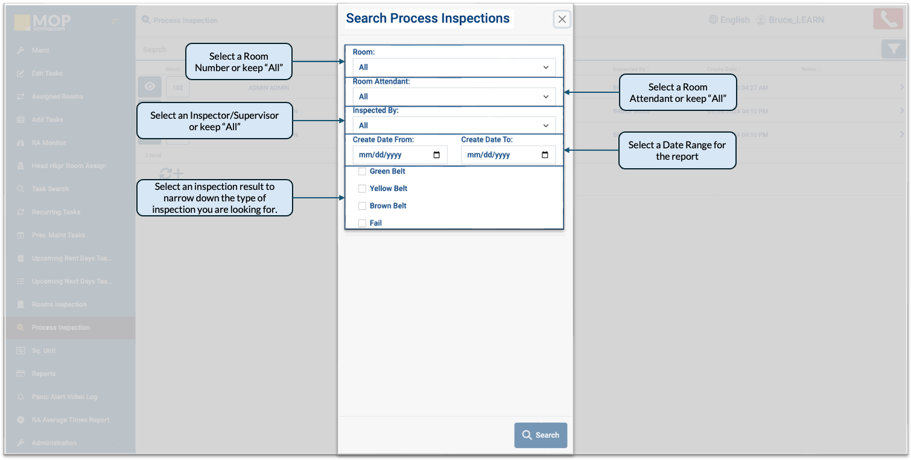Viewport: 911px width, 460px height.
Task: Go to Reports in the sidebar
Action: [x=43, y=374]
